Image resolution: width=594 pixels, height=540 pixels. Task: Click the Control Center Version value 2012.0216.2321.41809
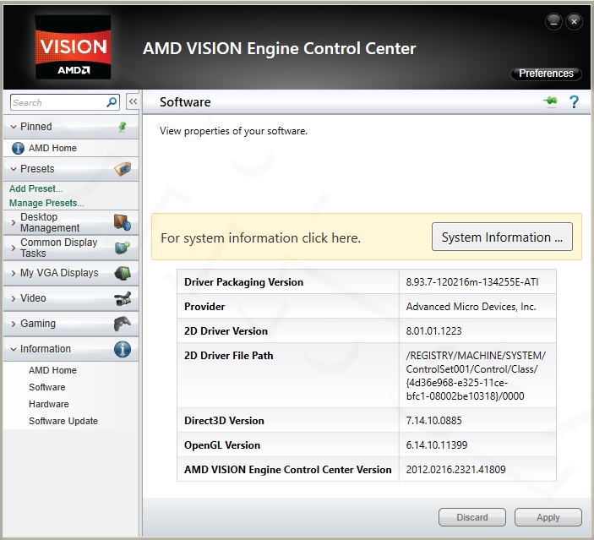click(455, 470)
